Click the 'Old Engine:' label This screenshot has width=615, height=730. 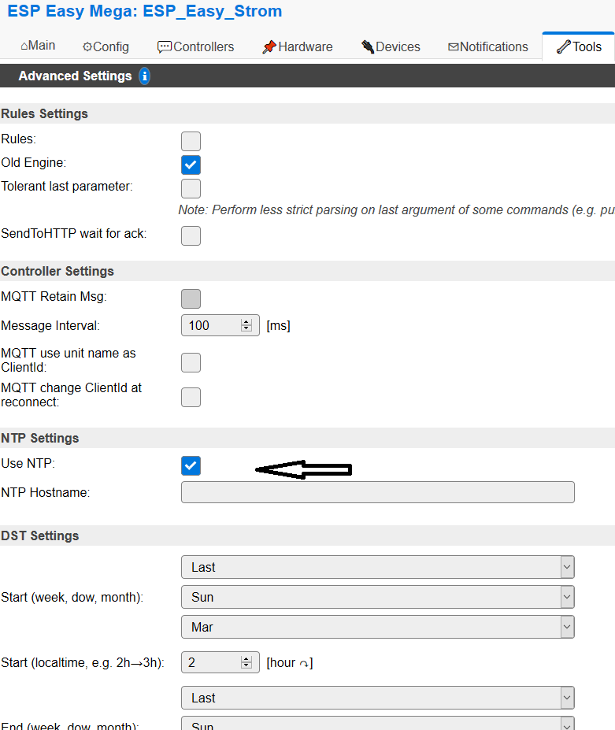coord(34,162)
